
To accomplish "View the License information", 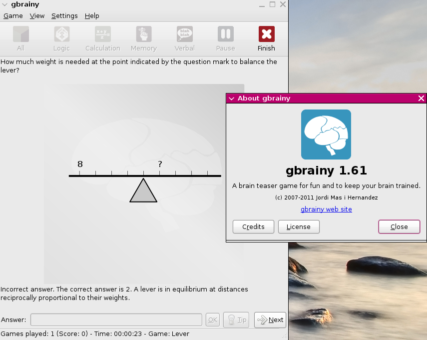I will (299, 226).
